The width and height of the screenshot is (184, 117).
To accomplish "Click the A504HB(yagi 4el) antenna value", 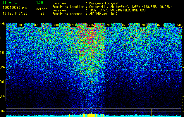I will pyautogui.click(x=103, y=14).
